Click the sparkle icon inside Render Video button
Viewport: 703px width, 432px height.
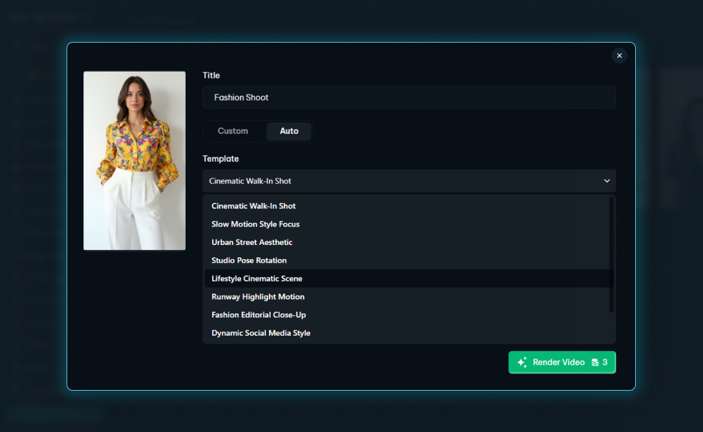point(521,362)
